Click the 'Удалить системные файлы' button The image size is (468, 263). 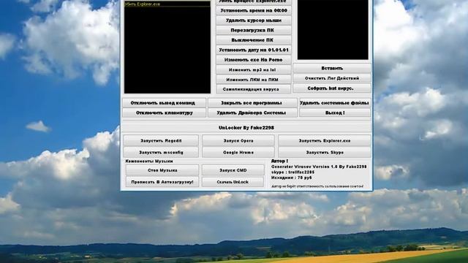coord(335,103)
